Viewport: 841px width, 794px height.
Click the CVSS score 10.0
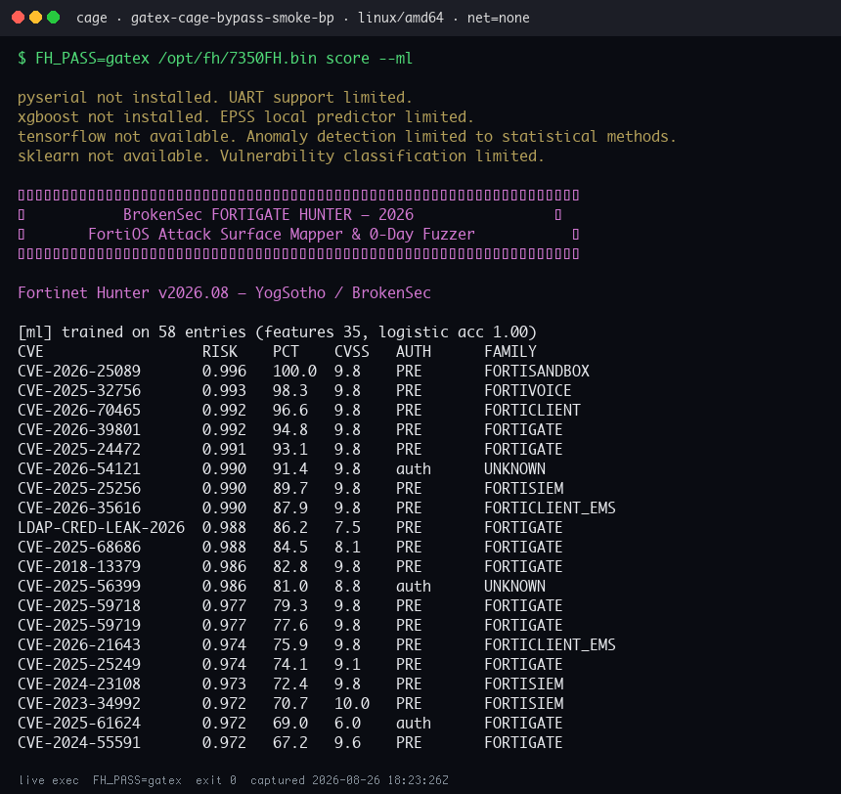(352, 703)
